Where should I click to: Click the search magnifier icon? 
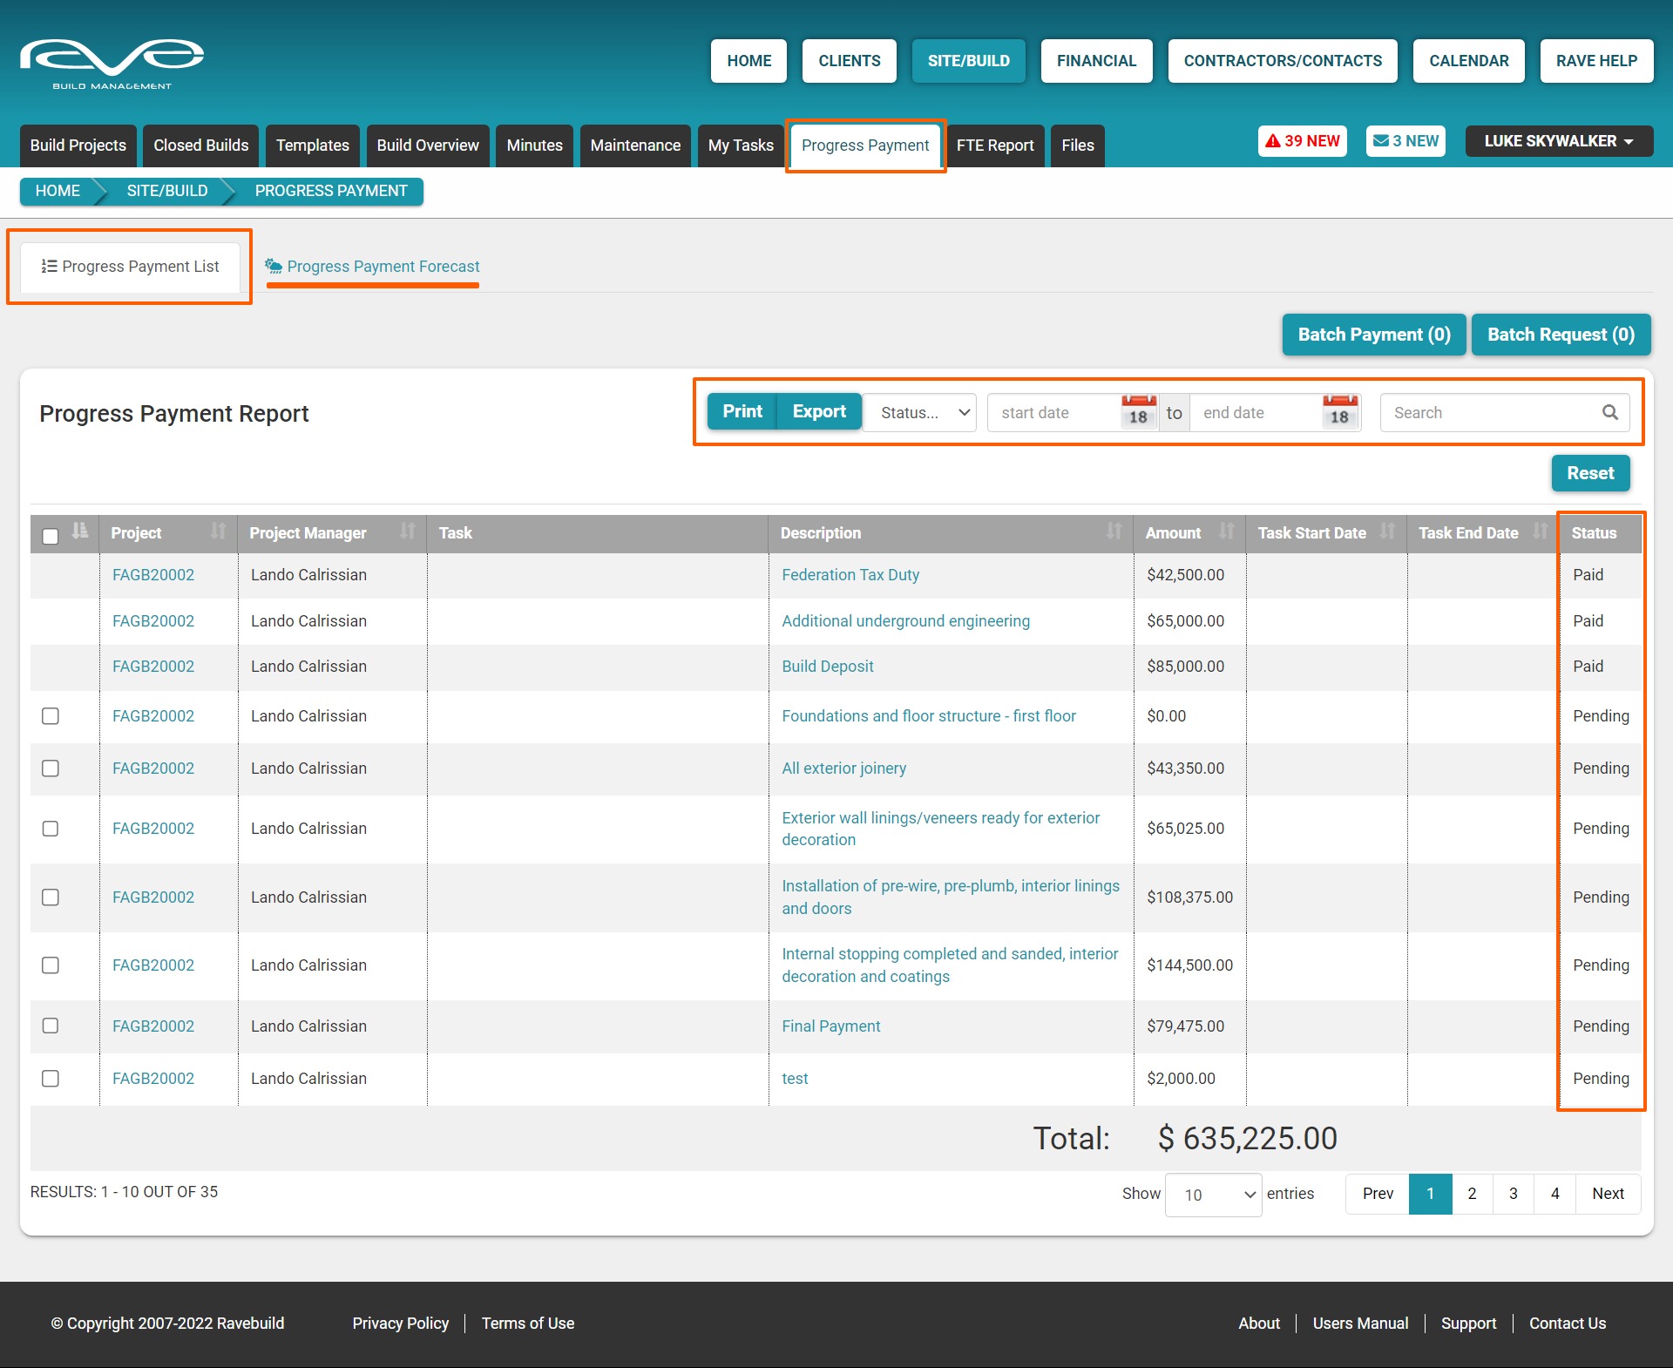click(x=1609, y=412)
